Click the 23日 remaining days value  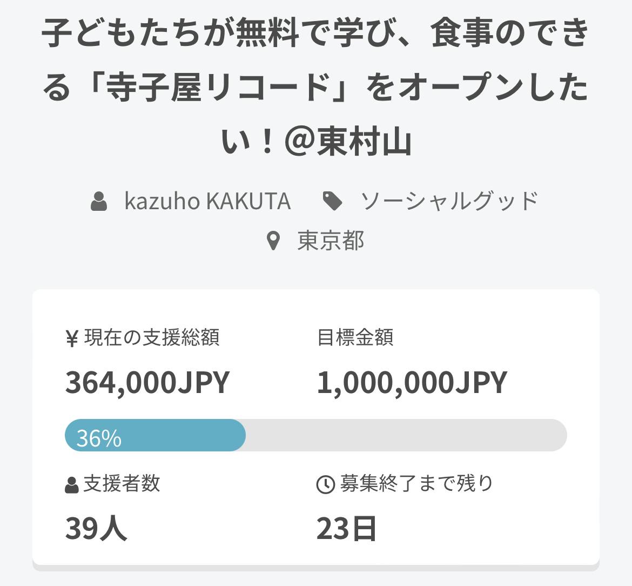(x=346, y=528)
